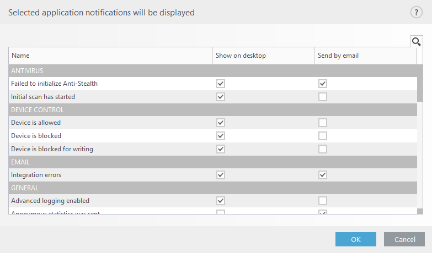Uncheck Show on desktop for Integration errors
The height and width of the screenshot is (253, 432).
[x=221, y=175]
